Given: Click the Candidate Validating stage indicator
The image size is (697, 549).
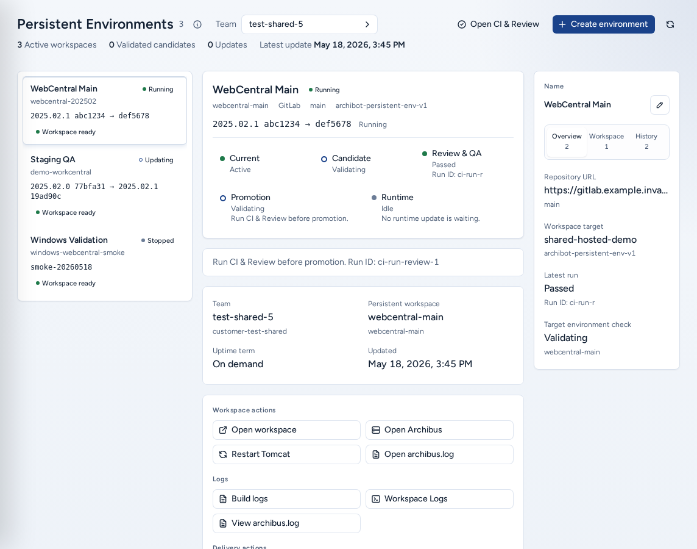Looking at the screenshot, I should tap(346, 163).
